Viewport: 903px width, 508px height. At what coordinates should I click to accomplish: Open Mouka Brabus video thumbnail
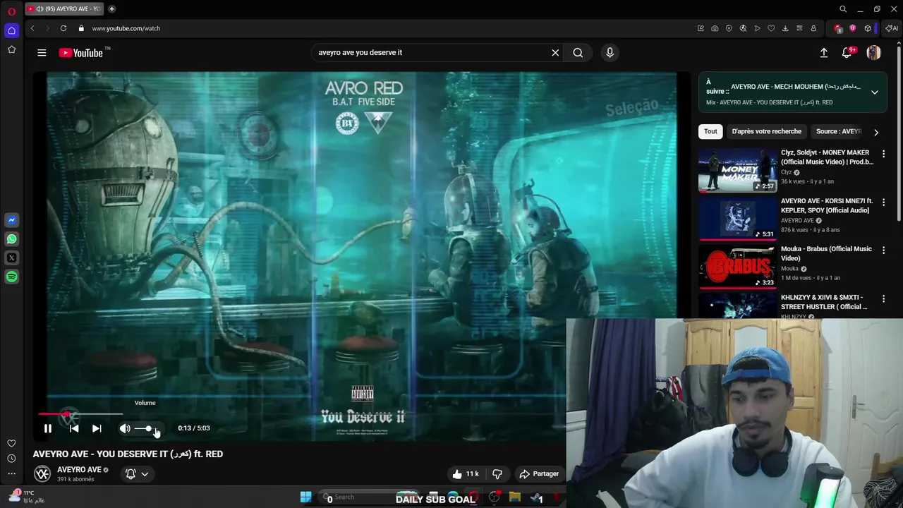(737, 267)
